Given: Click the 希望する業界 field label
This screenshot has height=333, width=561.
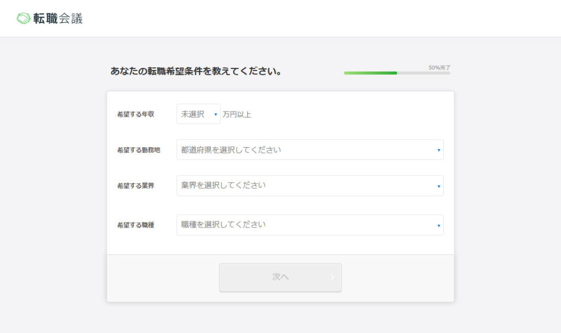Looking at the screenshot, I should pos(135,186).
